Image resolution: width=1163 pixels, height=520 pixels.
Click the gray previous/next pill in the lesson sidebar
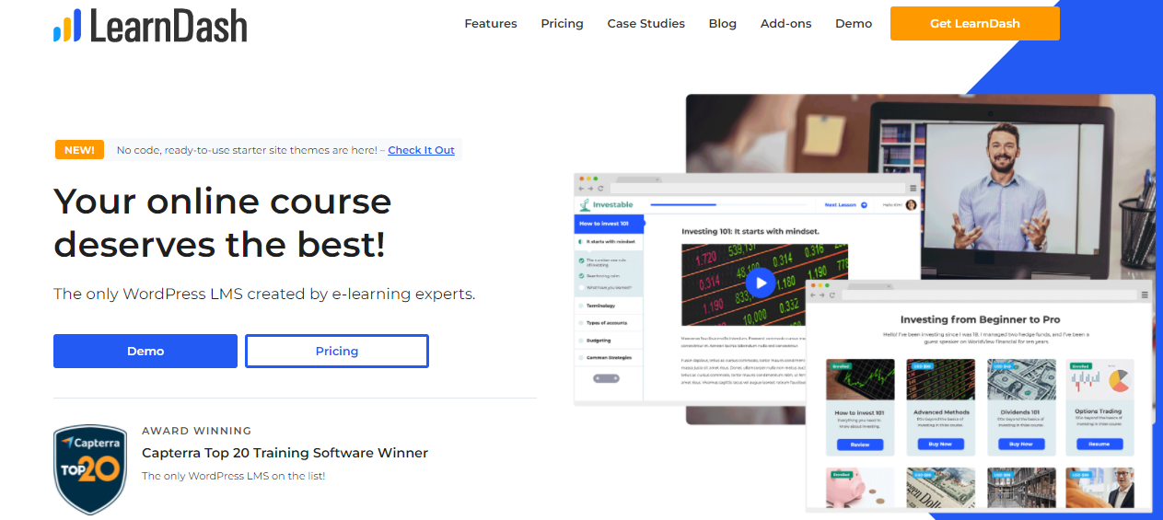pyautogui.click(x=606, y=378)
